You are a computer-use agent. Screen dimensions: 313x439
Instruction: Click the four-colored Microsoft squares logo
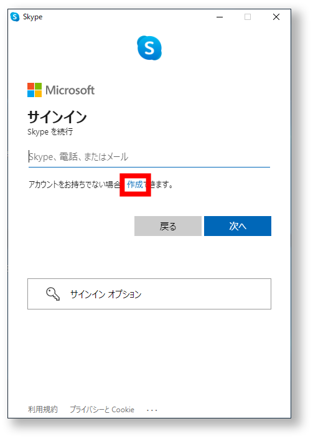pos(34,90)
